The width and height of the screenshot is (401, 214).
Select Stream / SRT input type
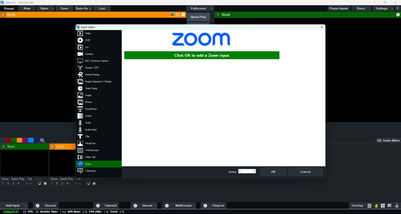pos(99,68)
